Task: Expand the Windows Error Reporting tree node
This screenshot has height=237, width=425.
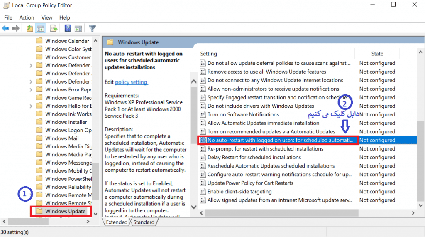Action: [31, 90]
